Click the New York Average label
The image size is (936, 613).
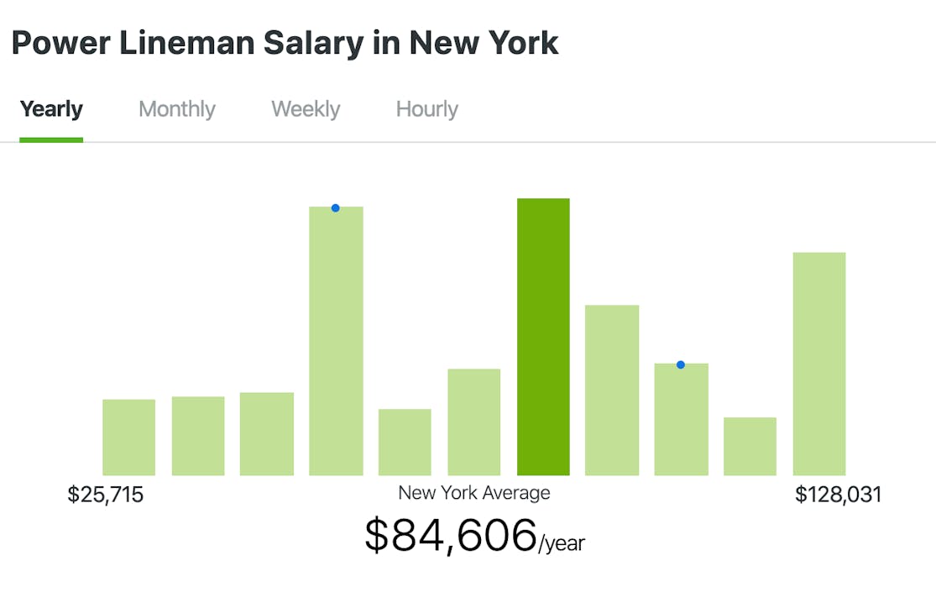(x=474, y=493)
